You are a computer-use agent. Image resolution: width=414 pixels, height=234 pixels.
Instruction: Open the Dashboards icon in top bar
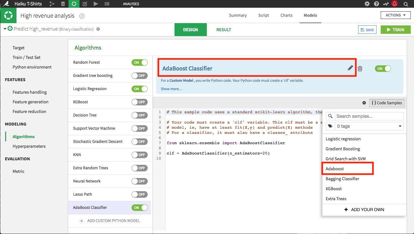tap(107, 4)
